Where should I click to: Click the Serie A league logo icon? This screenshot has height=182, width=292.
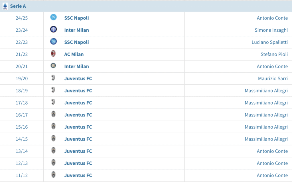tap(5, 6)
